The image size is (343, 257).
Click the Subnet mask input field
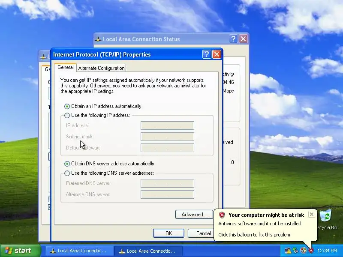167,137
